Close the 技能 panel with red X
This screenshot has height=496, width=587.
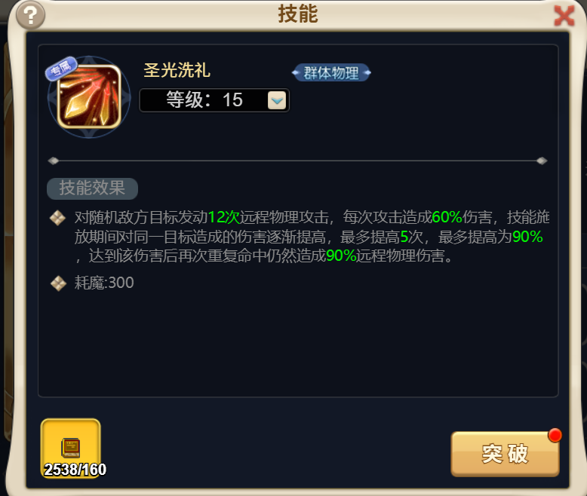pyautogui.click(x=564, y=16)
